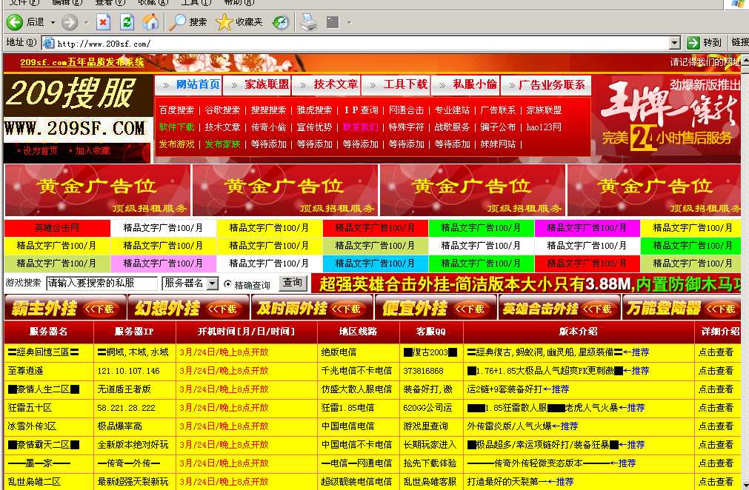Image resolution: width=749 pixels, height=490 pixels.
Task: Go to the Home page icon
Action: click(x=150, y=22)
